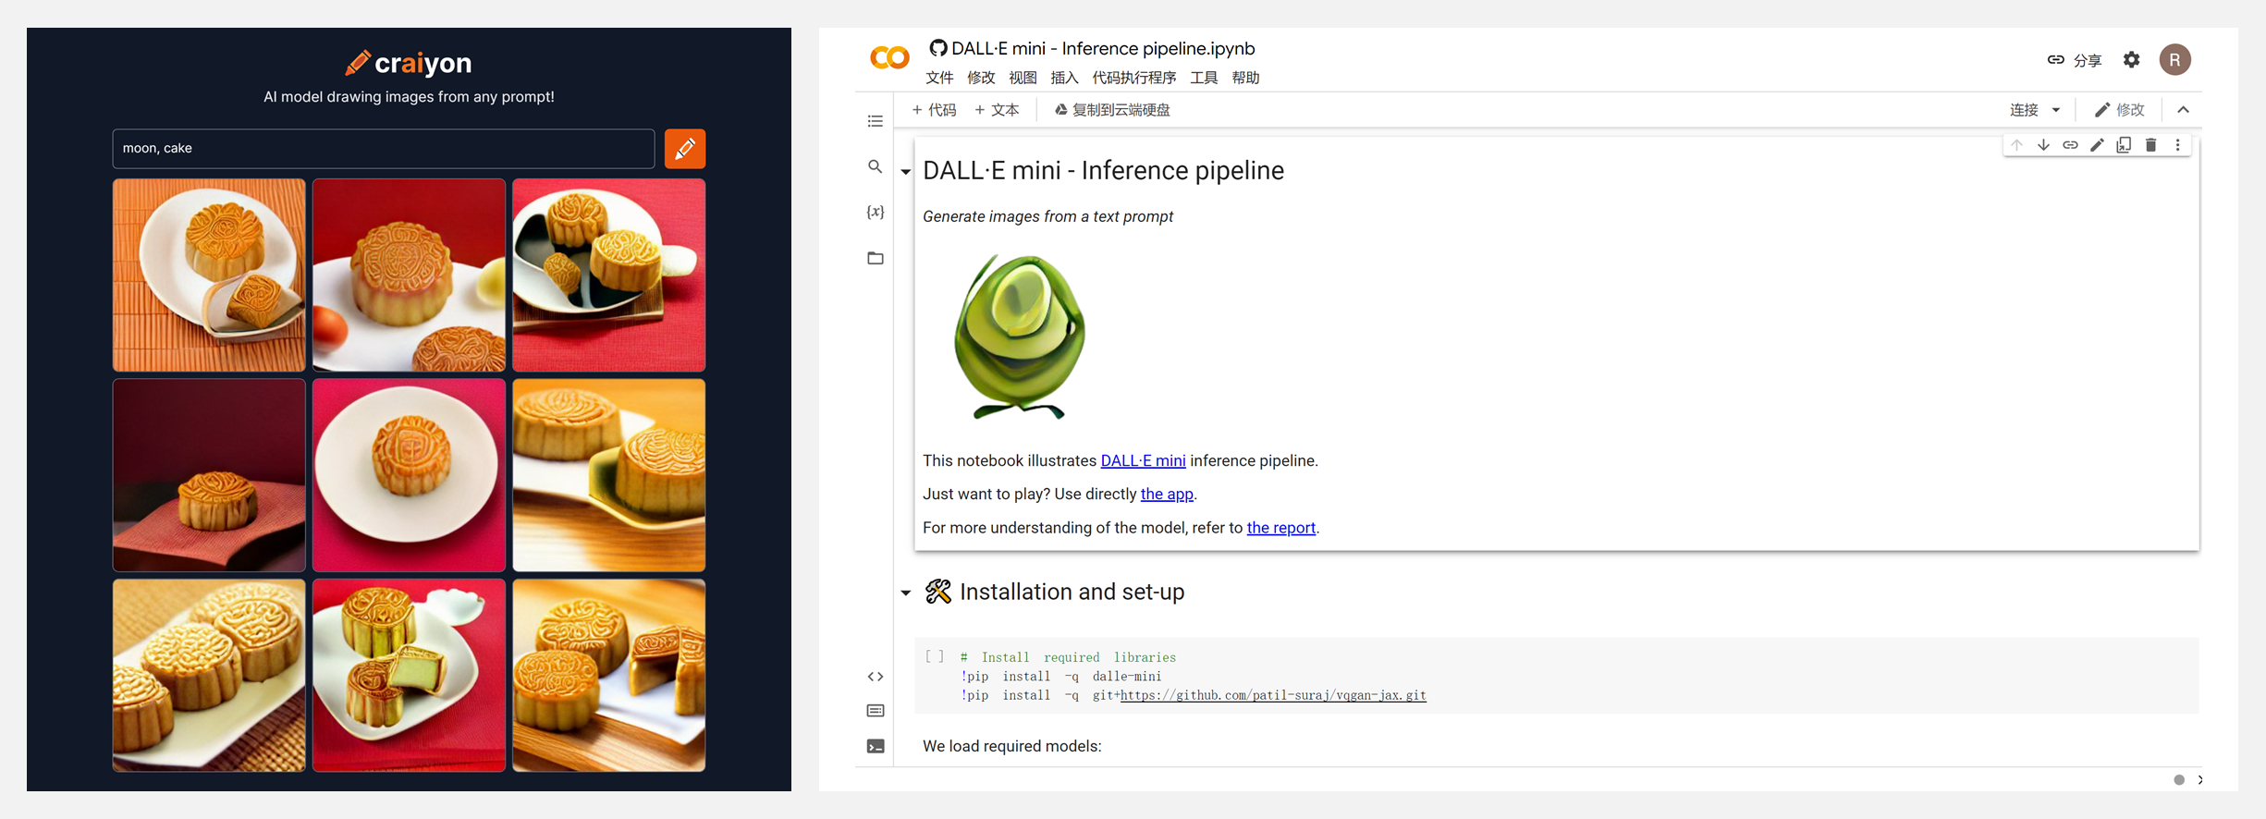Viewport: 2266px width, 819px height.
Task: Click 'Generate images from a text prompt'
Action: click(1047, 216)
